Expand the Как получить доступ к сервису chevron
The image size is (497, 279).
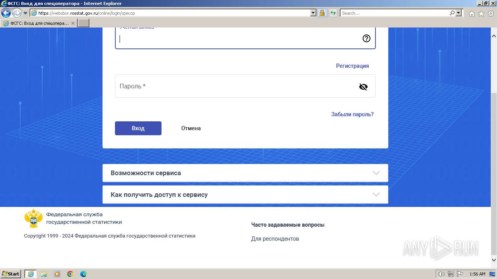tap(376, 195)
